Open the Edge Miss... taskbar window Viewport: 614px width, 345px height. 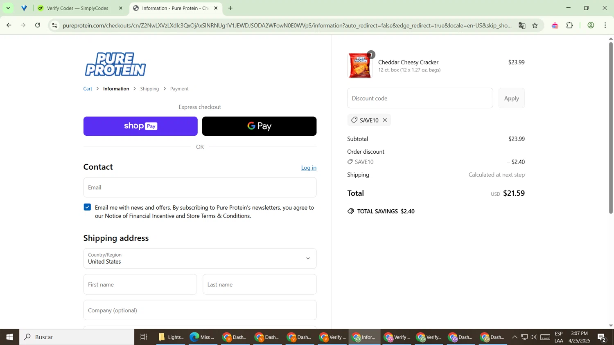pos(202,337)
